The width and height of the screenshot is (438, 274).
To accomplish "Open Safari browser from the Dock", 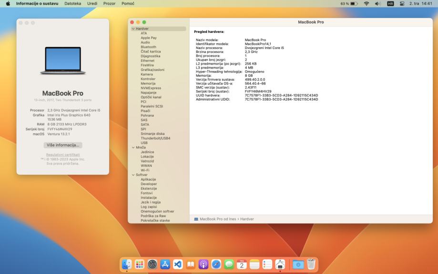I will (216, 264).
